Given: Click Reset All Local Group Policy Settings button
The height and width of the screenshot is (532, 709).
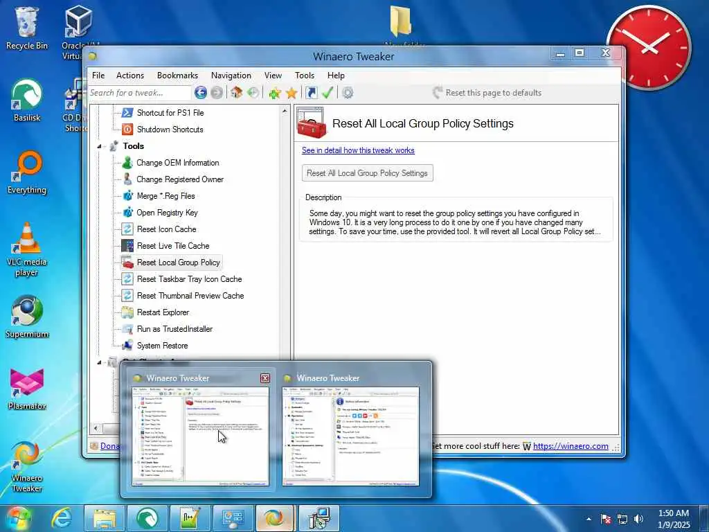Looking at the screenshot, I should coord(367,173).
